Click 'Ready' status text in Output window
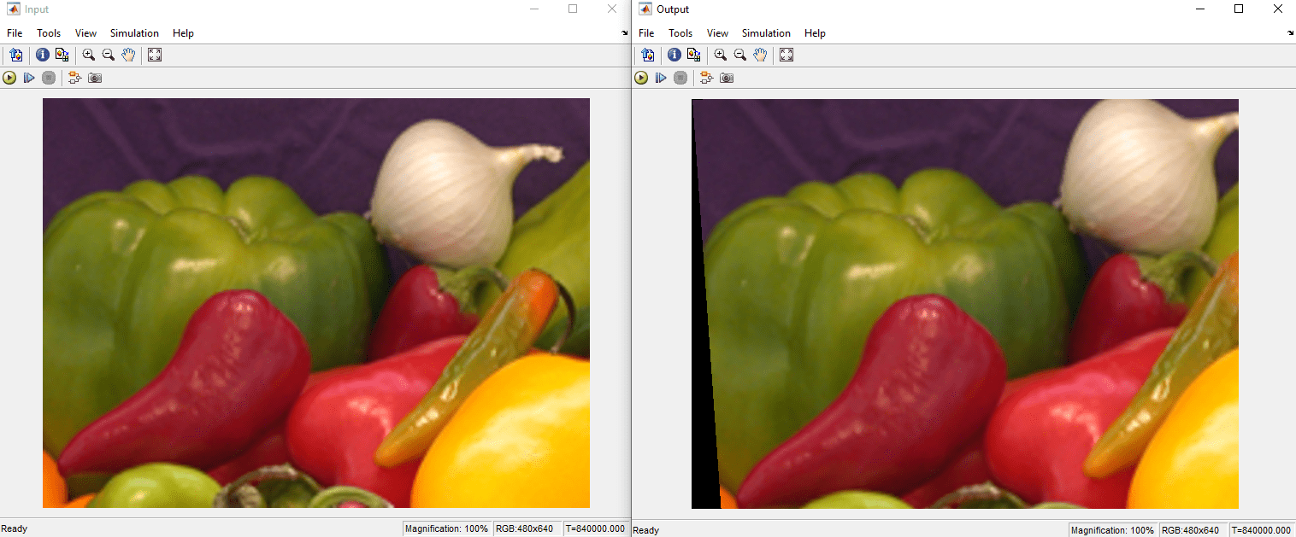1296x537 pixels. [646, 530]
